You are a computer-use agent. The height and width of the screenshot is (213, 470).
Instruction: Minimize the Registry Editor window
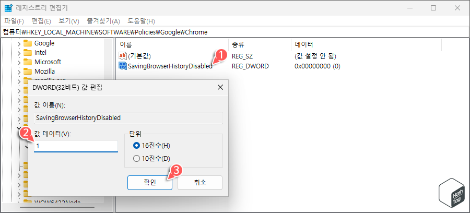(x=409, y=8)
